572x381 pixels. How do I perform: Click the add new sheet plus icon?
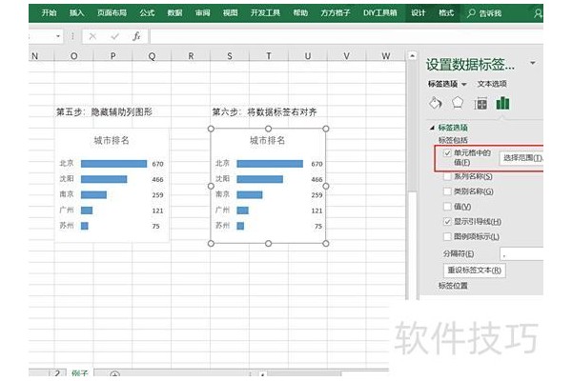(x=114, y=374)
